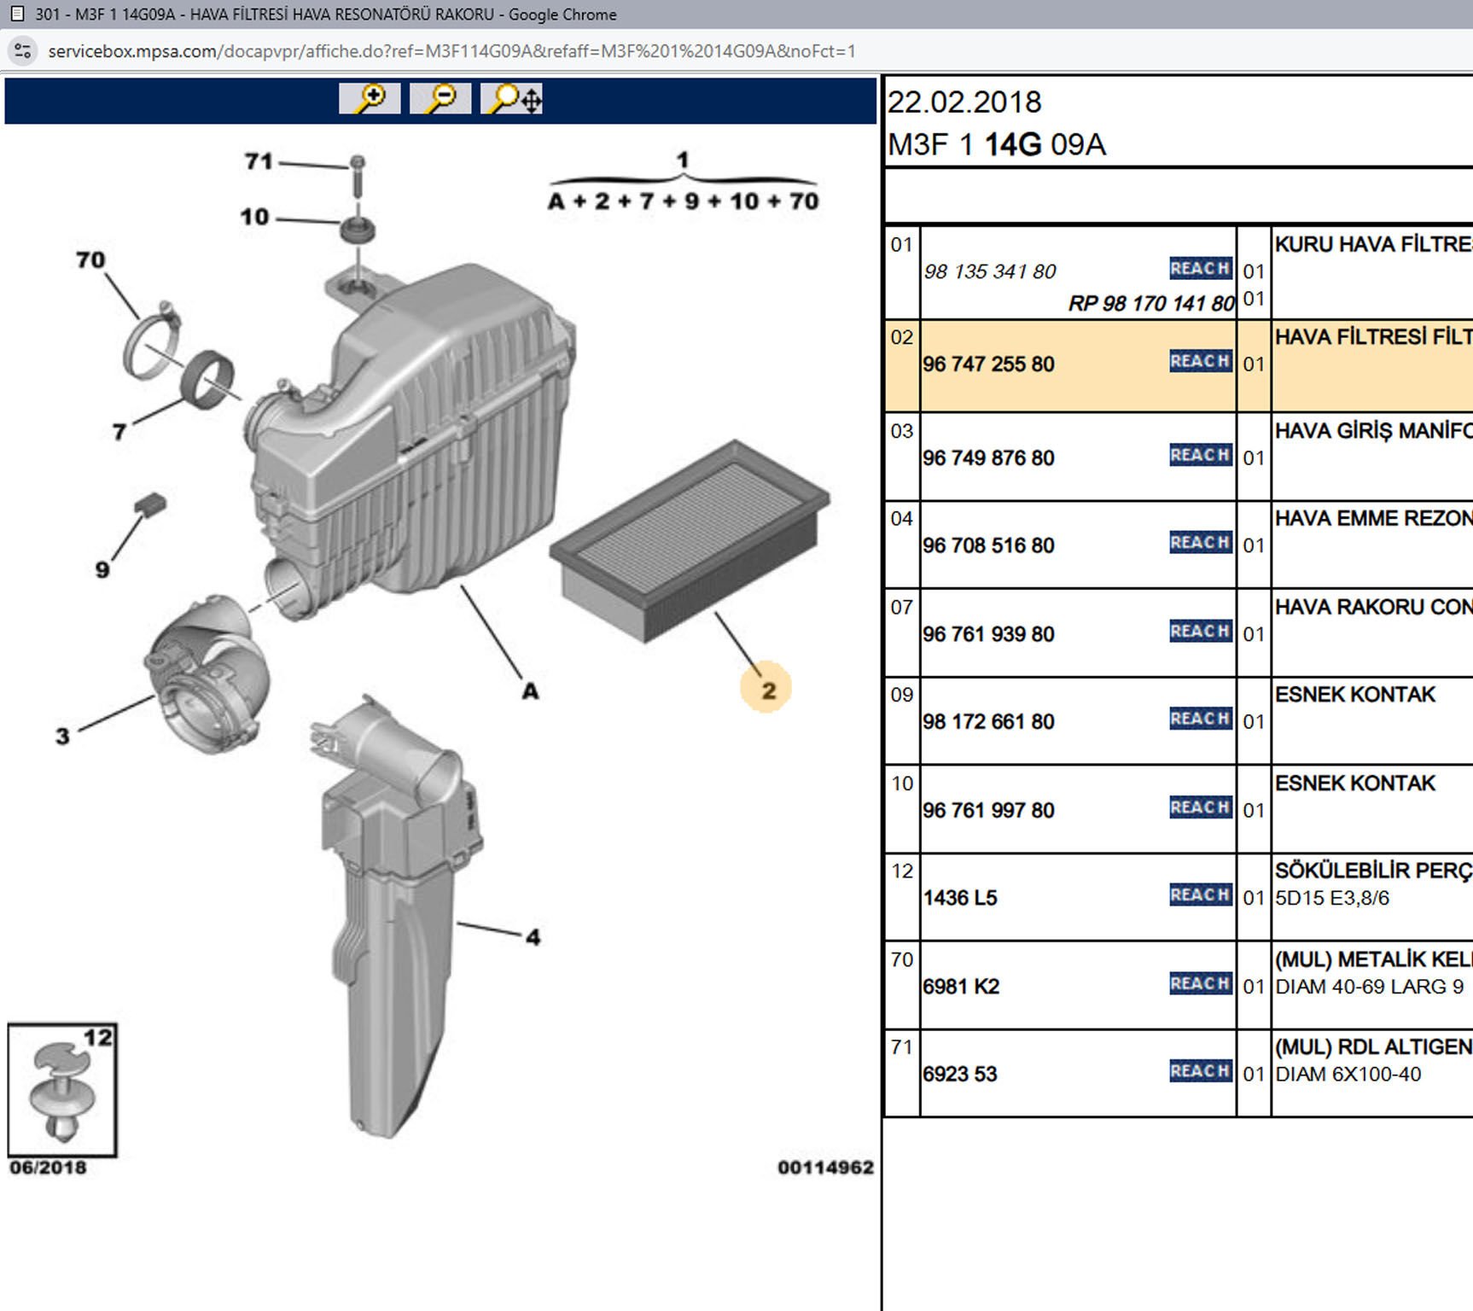Image resolution: width=1473 pixels, height=1311 pixels.
Task: Click callout A for the filter housing
Action: coord(530,691)
